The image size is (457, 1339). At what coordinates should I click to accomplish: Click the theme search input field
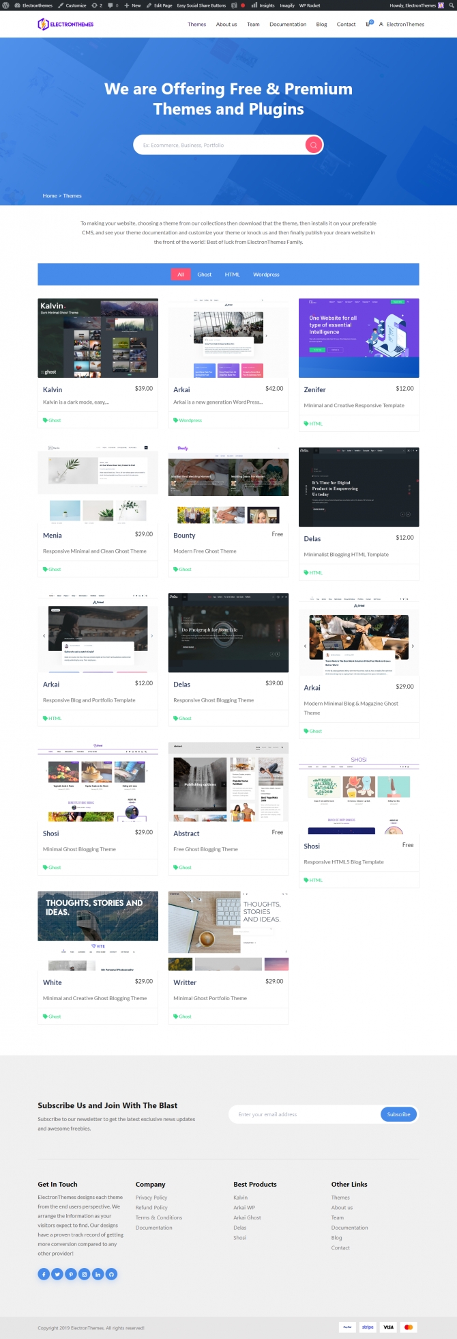tap(218, 145)
